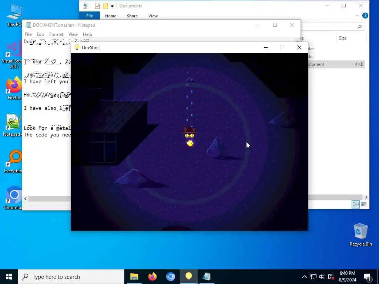Open Everything search desktop shortcut
Screen dimensions: 379x284
point(14,161)
